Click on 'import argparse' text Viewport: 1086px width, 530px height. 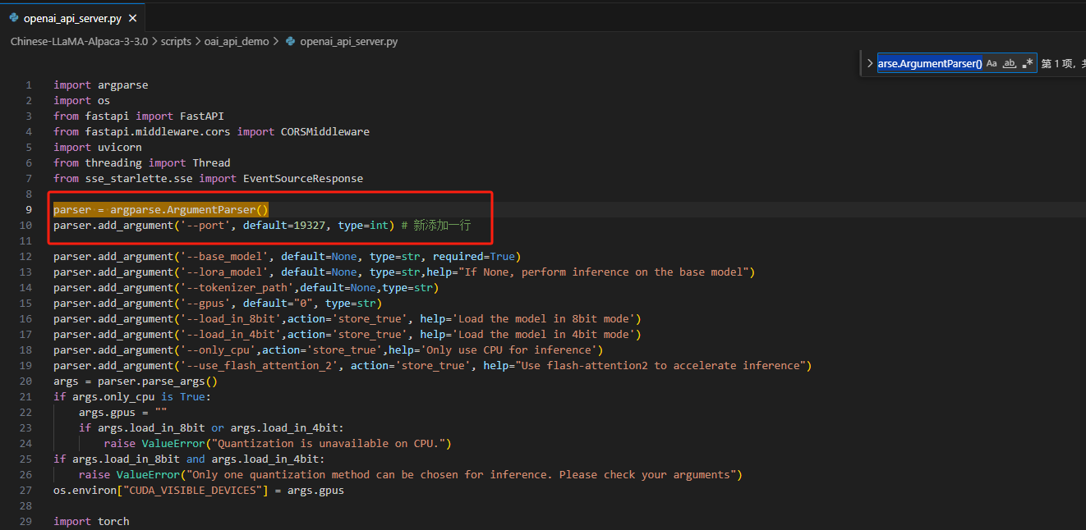pos(101,85)
